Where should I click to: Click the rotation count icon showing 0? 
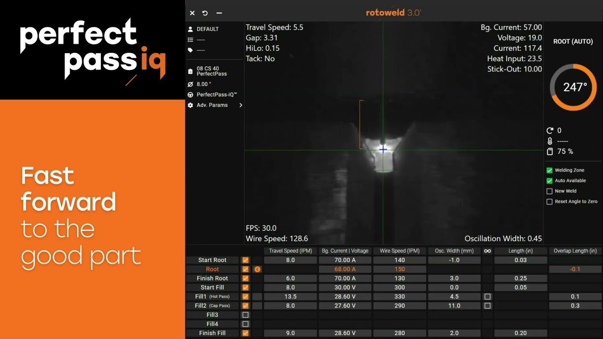[550, 130]
